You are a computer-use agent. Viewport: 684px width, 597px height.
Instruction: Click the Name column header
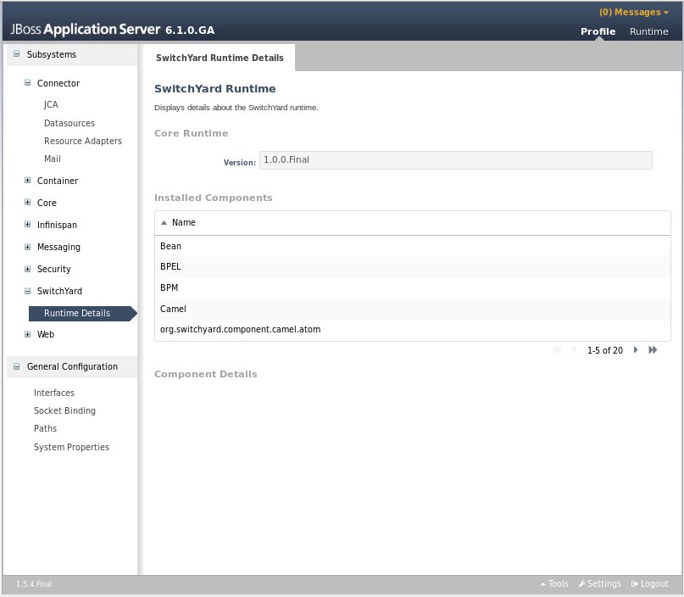[x=184, y=222]
